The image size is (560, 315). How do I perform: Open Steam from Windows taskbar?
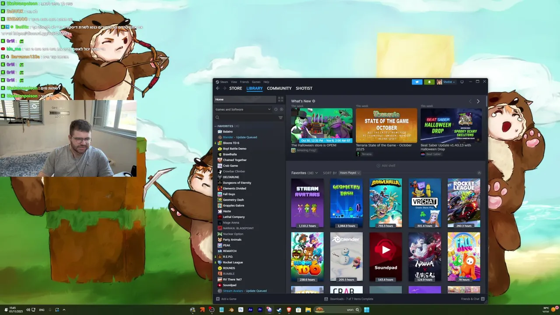(x=279, y=310)
